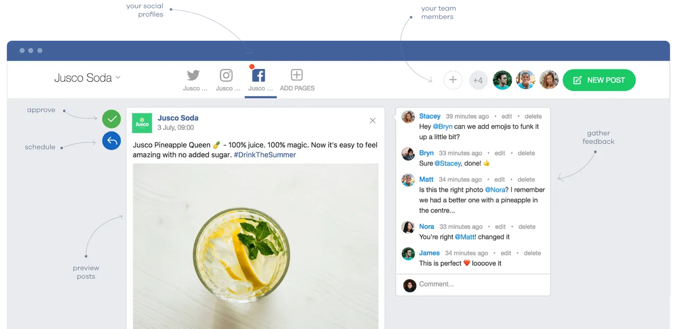Approve the post with green checkmark
This screenshot has width=678, height=329.
pos(111,119)
